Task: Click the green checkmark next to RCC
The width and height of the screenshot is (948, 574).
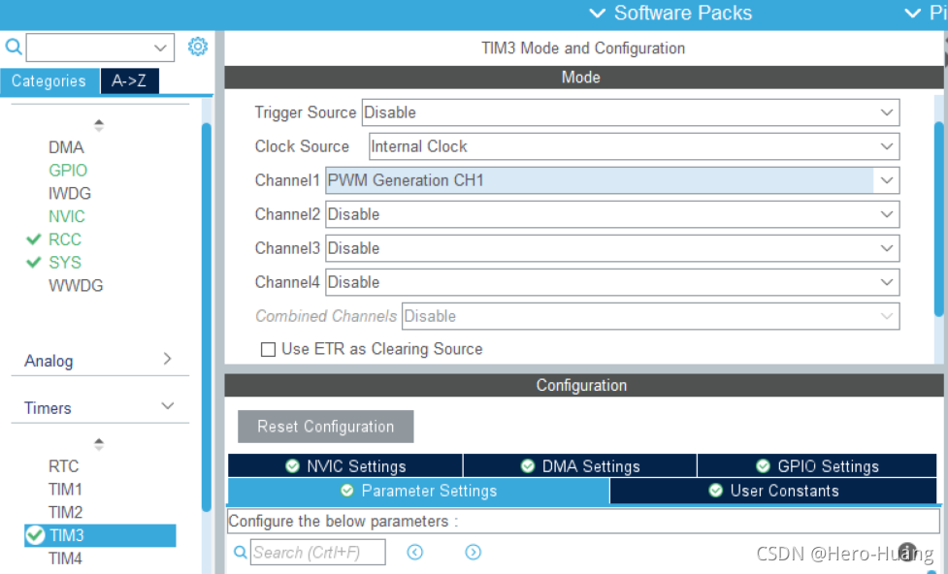Action: [34, 239]
